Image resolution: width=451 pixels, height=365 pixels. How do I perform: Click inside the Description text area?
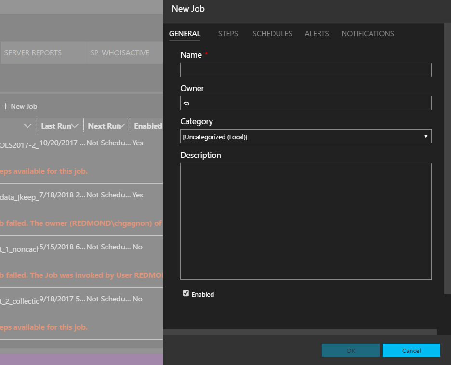coord(305,221)
